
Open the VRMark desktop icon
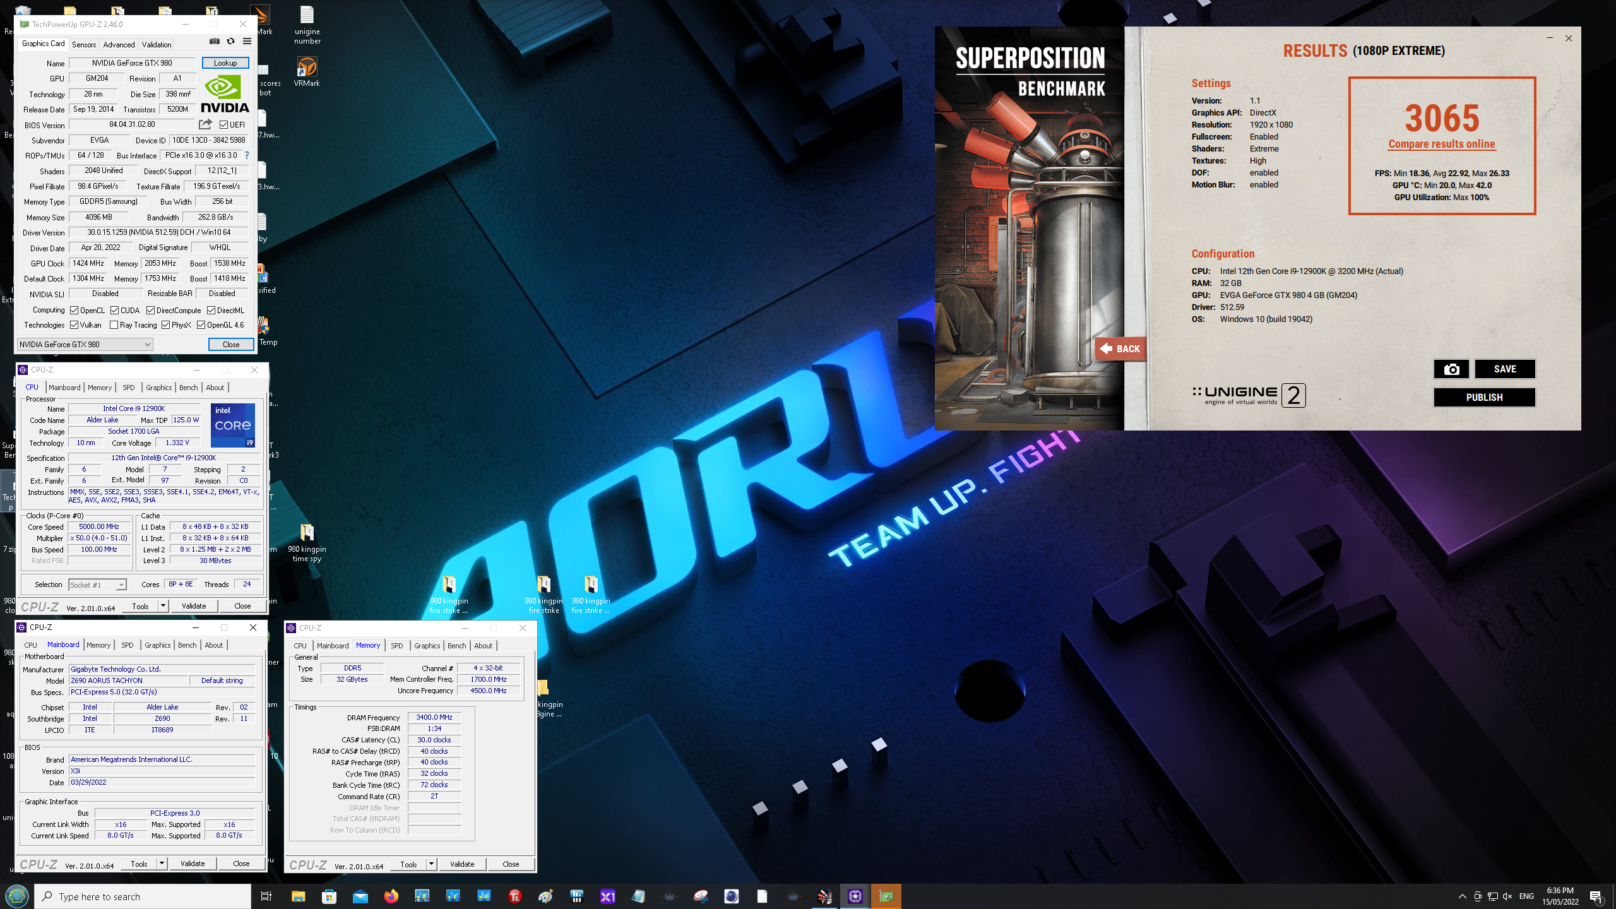[307, 71]
